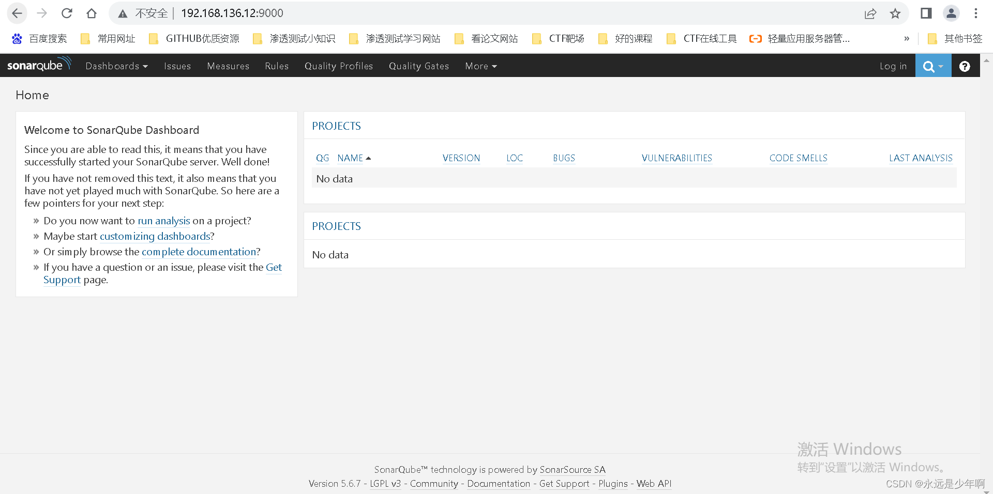993x494 pixels.
Task: Open the Get Support footer link
Action: click(564, 484)
